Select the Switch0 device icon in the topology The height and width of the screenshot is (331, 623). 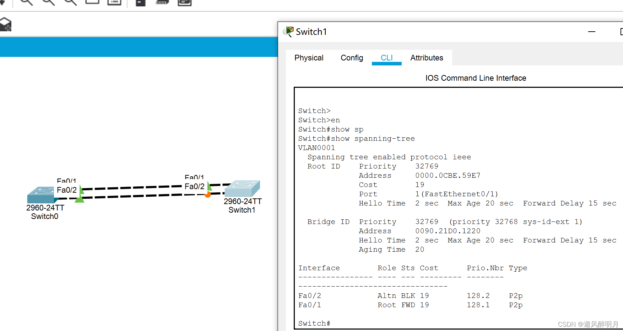(x=42, y=194)
